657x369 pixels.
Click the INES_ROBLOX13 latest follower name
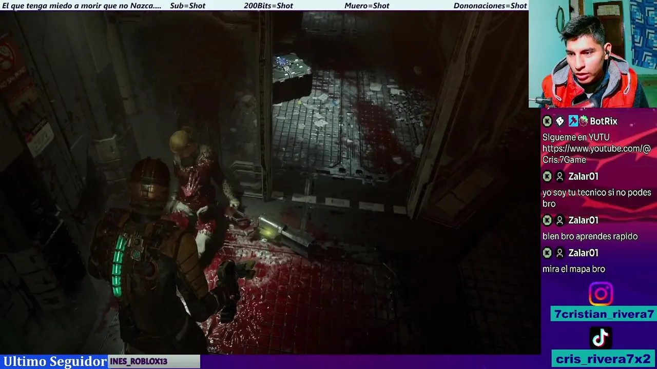pyautogui.click(x=139, y=362)
